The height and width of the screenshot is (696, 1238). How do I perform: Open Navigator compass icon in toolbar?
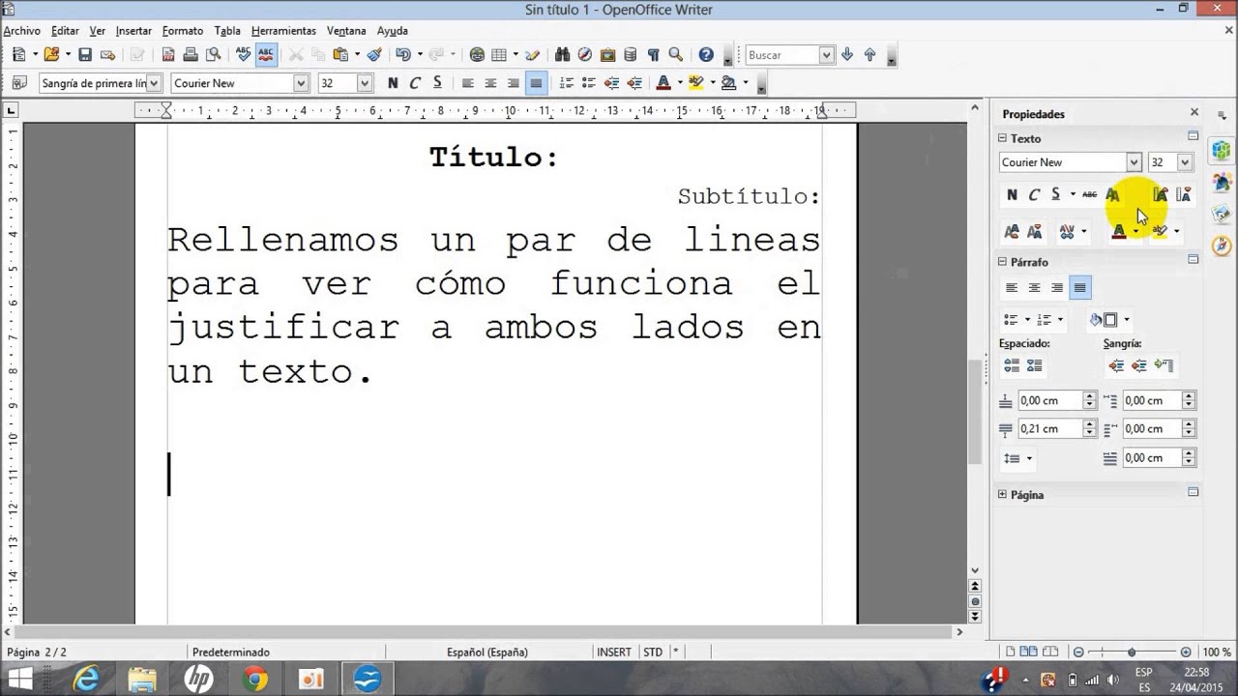(585, 55)
